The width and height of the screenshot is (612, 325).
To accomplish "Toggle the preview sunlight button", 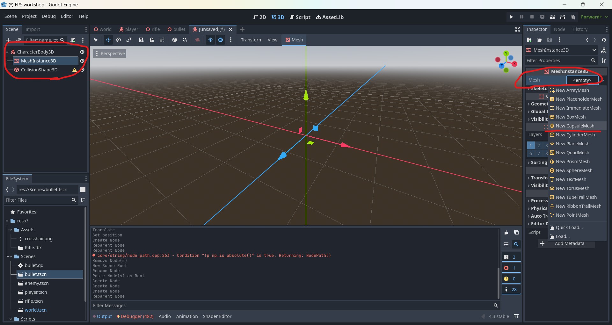I will pyautogui.click(x=210, y=40).
